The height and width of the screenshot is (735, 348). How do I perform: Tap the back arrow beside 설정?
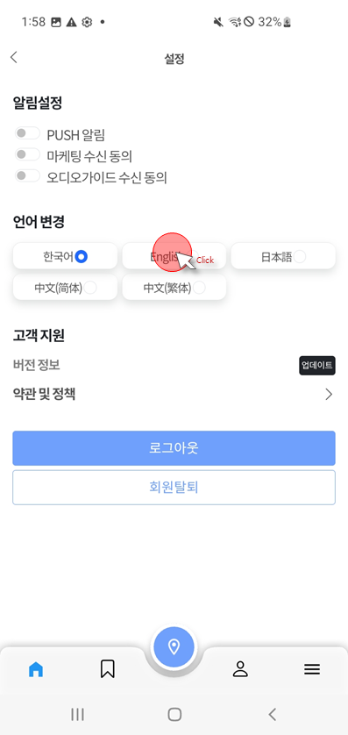[13, 57]
